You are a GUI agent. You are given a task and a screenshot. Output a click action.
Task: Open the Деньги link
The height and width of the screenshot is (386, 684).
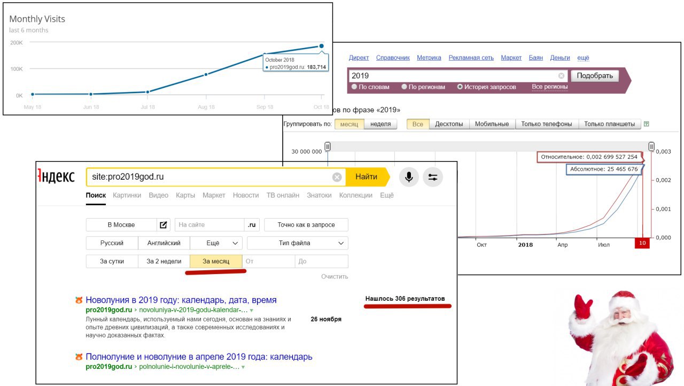tap(560, 58)
